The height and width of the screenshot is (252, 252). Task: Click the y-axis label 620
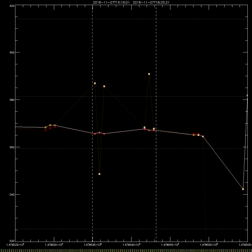(12, 6)
